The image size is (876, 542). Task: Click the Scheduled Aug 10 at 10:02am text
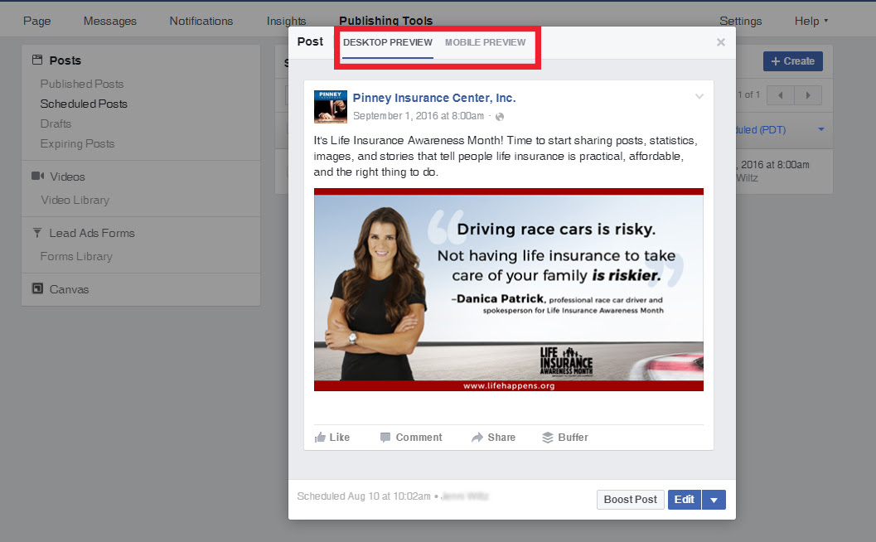364,496
